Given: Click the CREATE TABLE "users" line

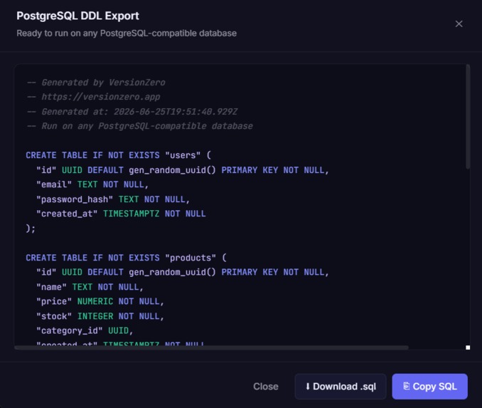Looking at the screenshot, I should pyautogui.click(x=118, y=155).
